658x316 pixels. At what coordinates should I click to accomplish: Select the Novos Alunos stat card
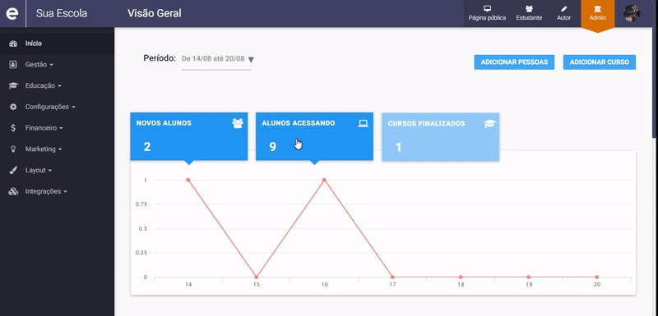point(189,136)
